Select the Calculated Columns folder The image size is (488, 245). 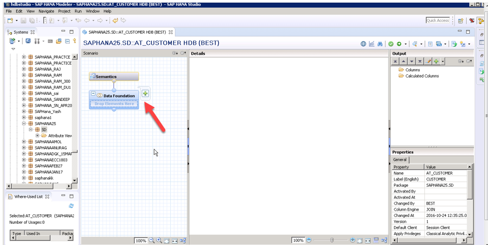(422, 76)
